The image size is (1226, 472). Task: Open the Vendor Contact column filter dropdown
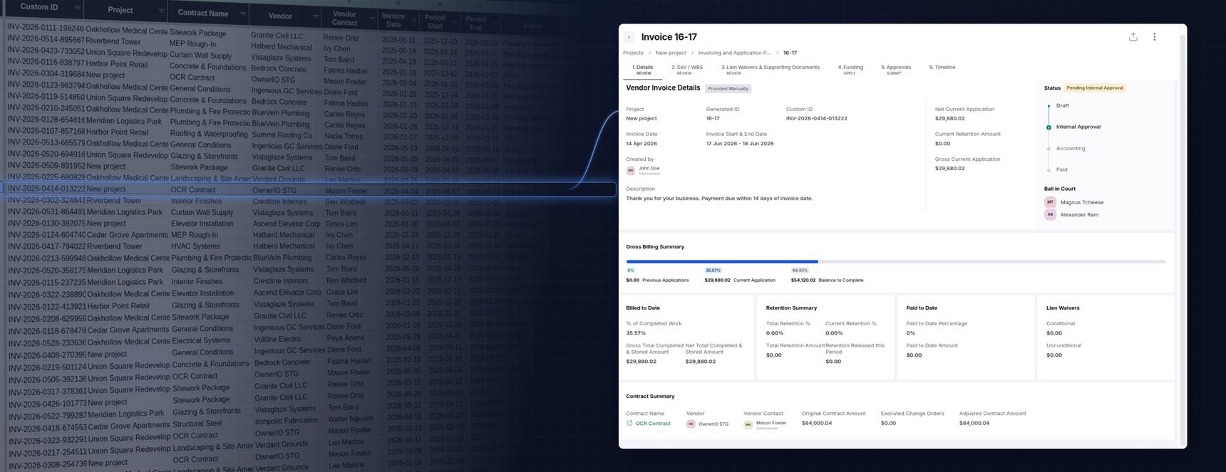pos(372,18)
